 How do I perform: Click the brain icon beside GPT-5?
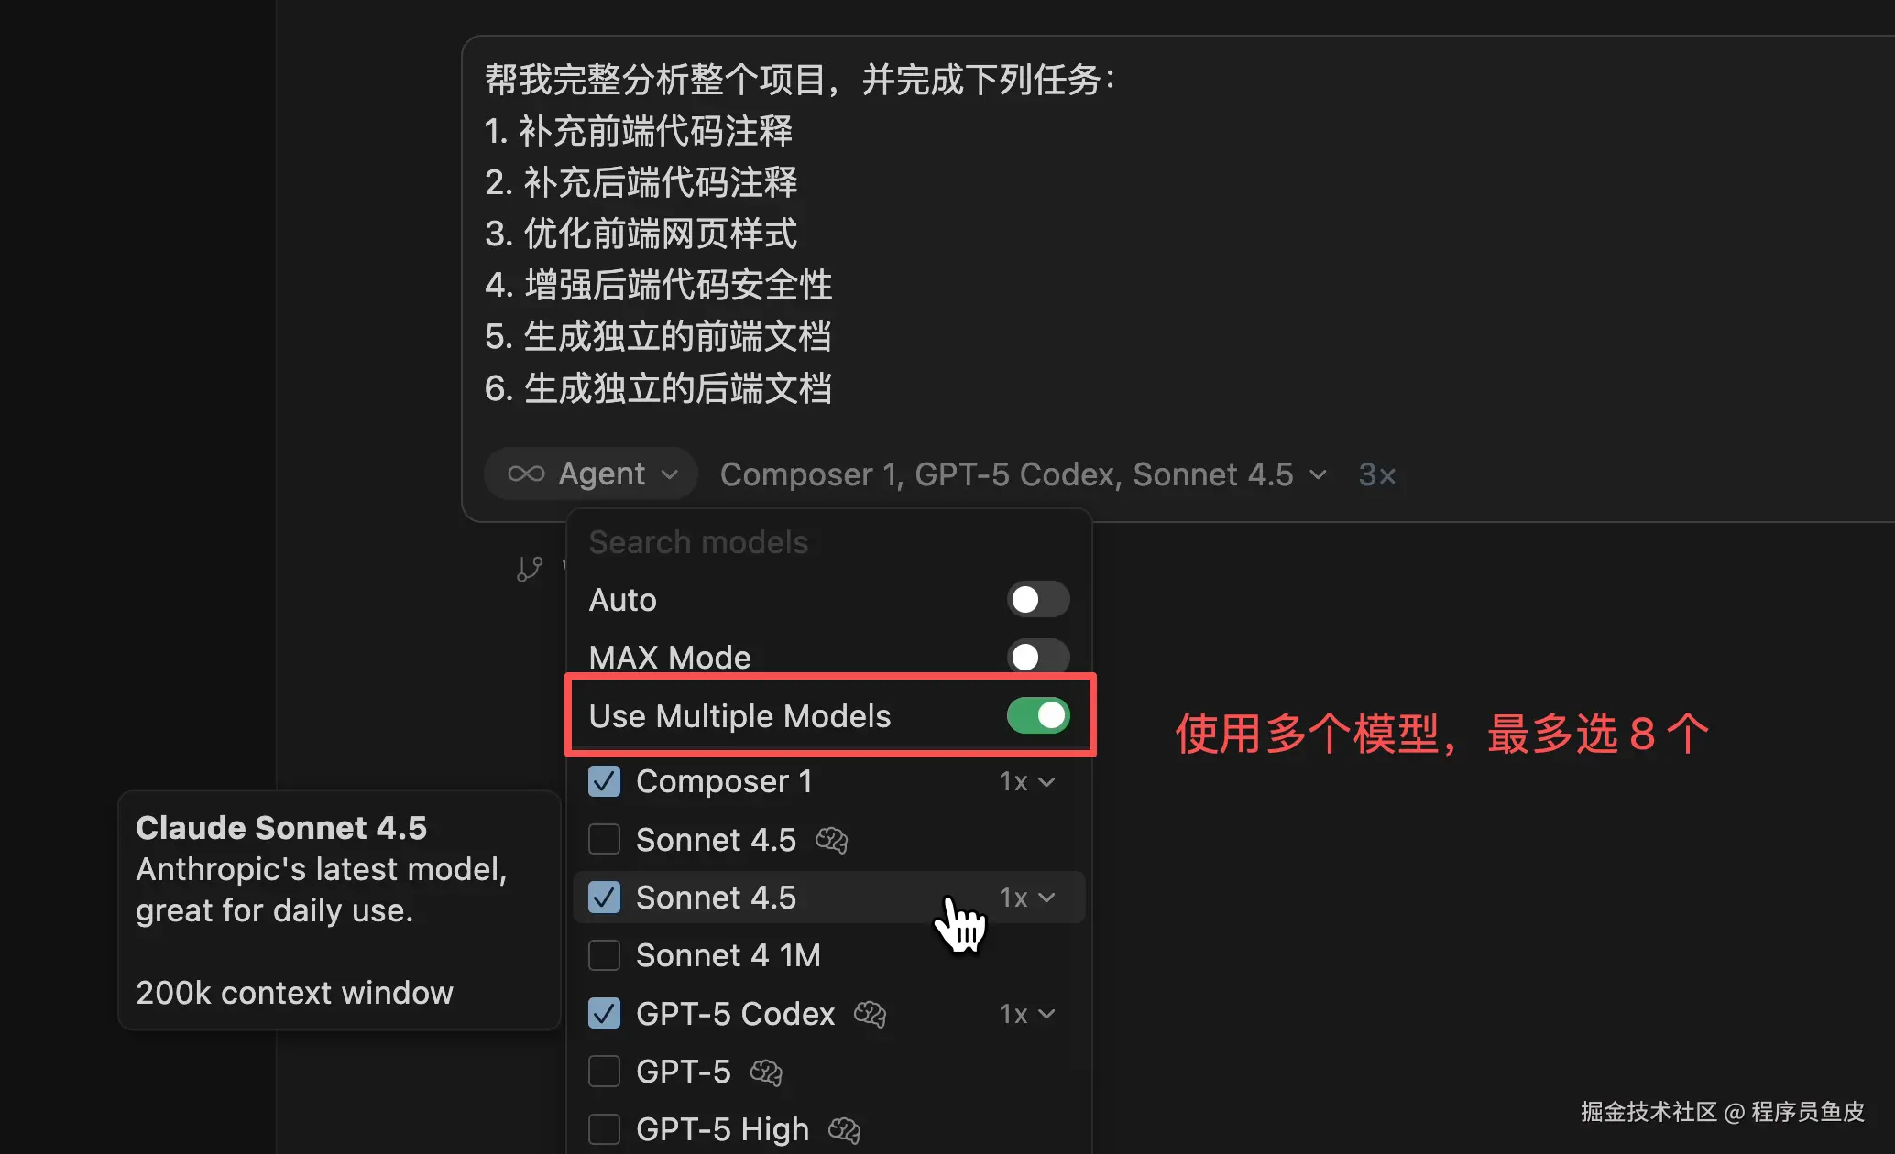(x=766, y=1072)
